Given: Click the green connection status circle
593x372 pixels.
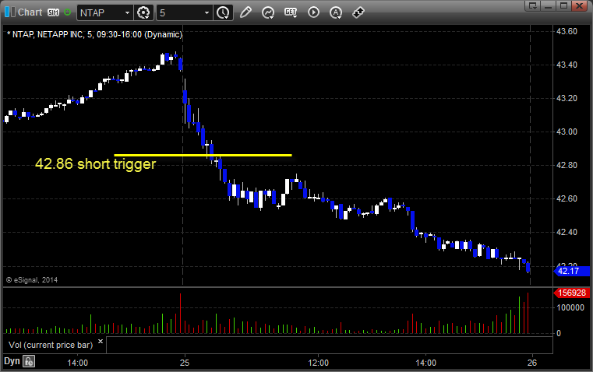Looking at the screenshot, I should pyautogui.click(x=67, y=12).
